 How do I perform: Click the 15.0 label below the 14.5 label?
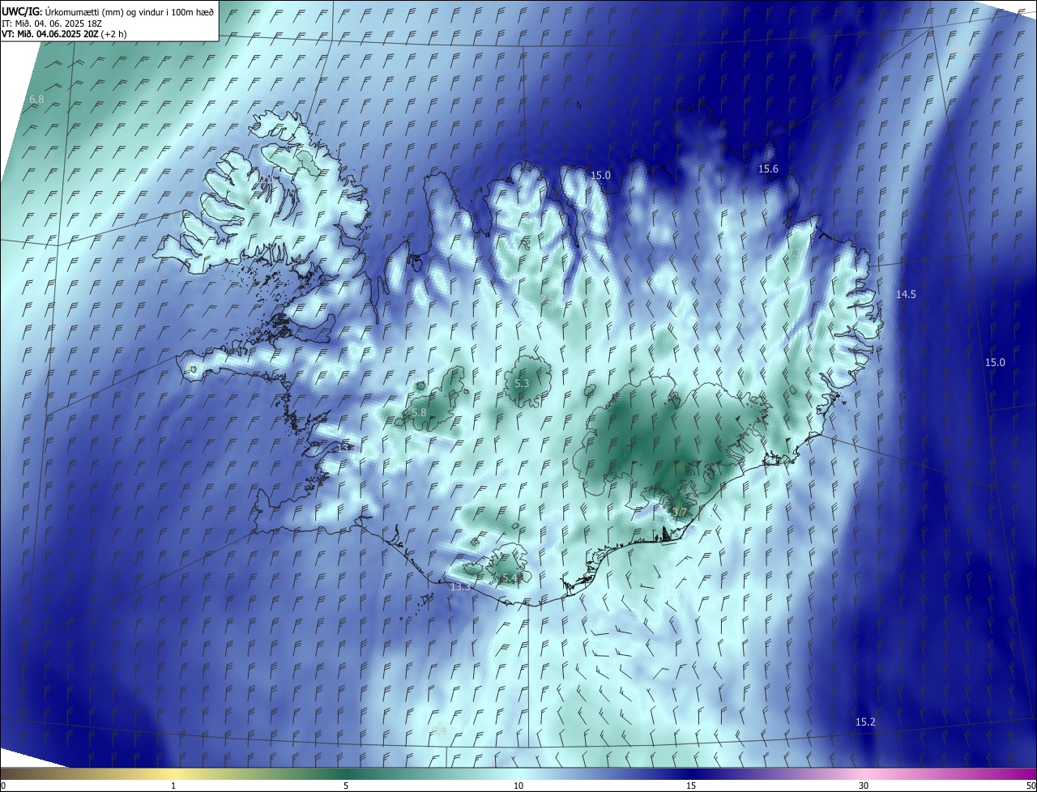(x=995, y=363)
